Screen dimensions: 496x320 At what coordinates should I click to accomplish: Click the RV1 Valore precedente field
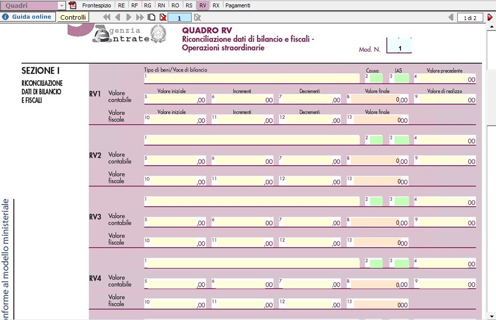(445, 78)
